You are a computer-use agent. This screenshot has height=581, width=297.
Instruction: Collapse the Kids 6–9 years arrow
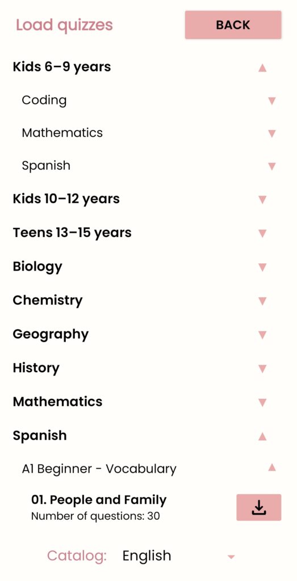(x=262, y=68)
